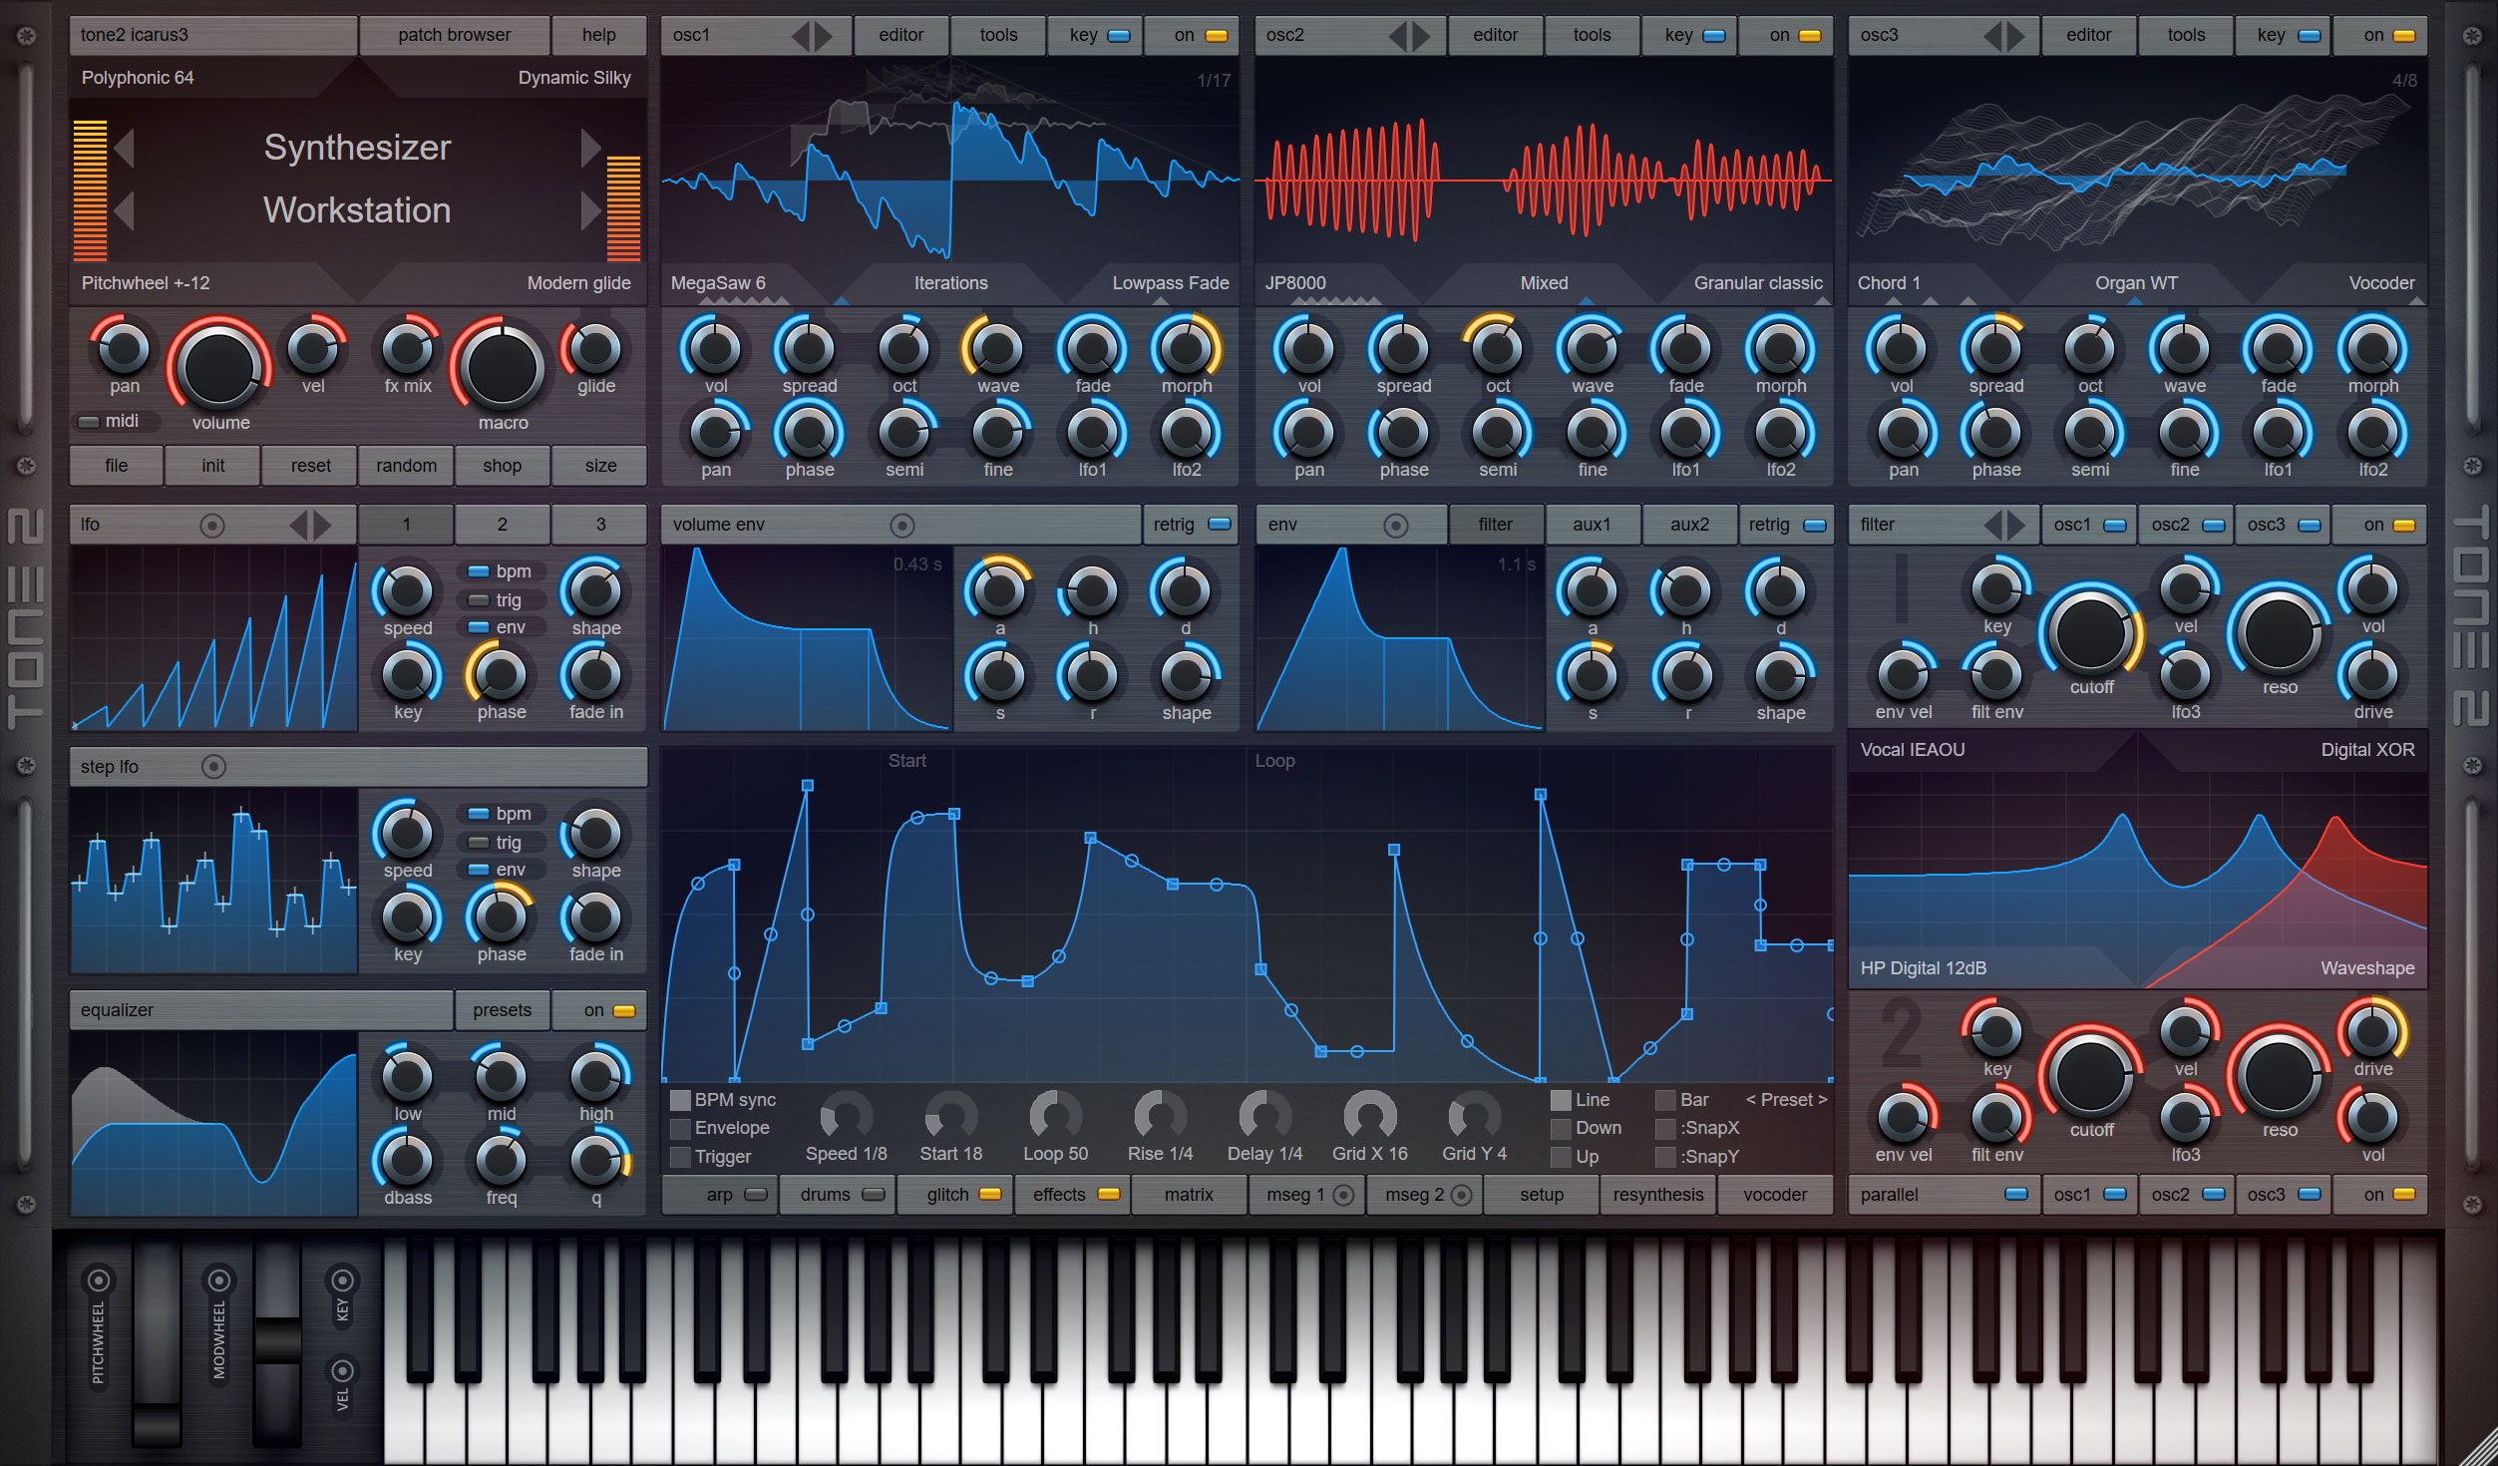Click the PITCHWHEEL circle icon
Image resolution: width=2498 pixels, height=1466 pixels.
99,1280
